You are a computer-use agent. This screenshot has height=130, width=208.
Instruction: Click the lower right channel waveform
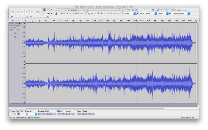tap(111, 84)
